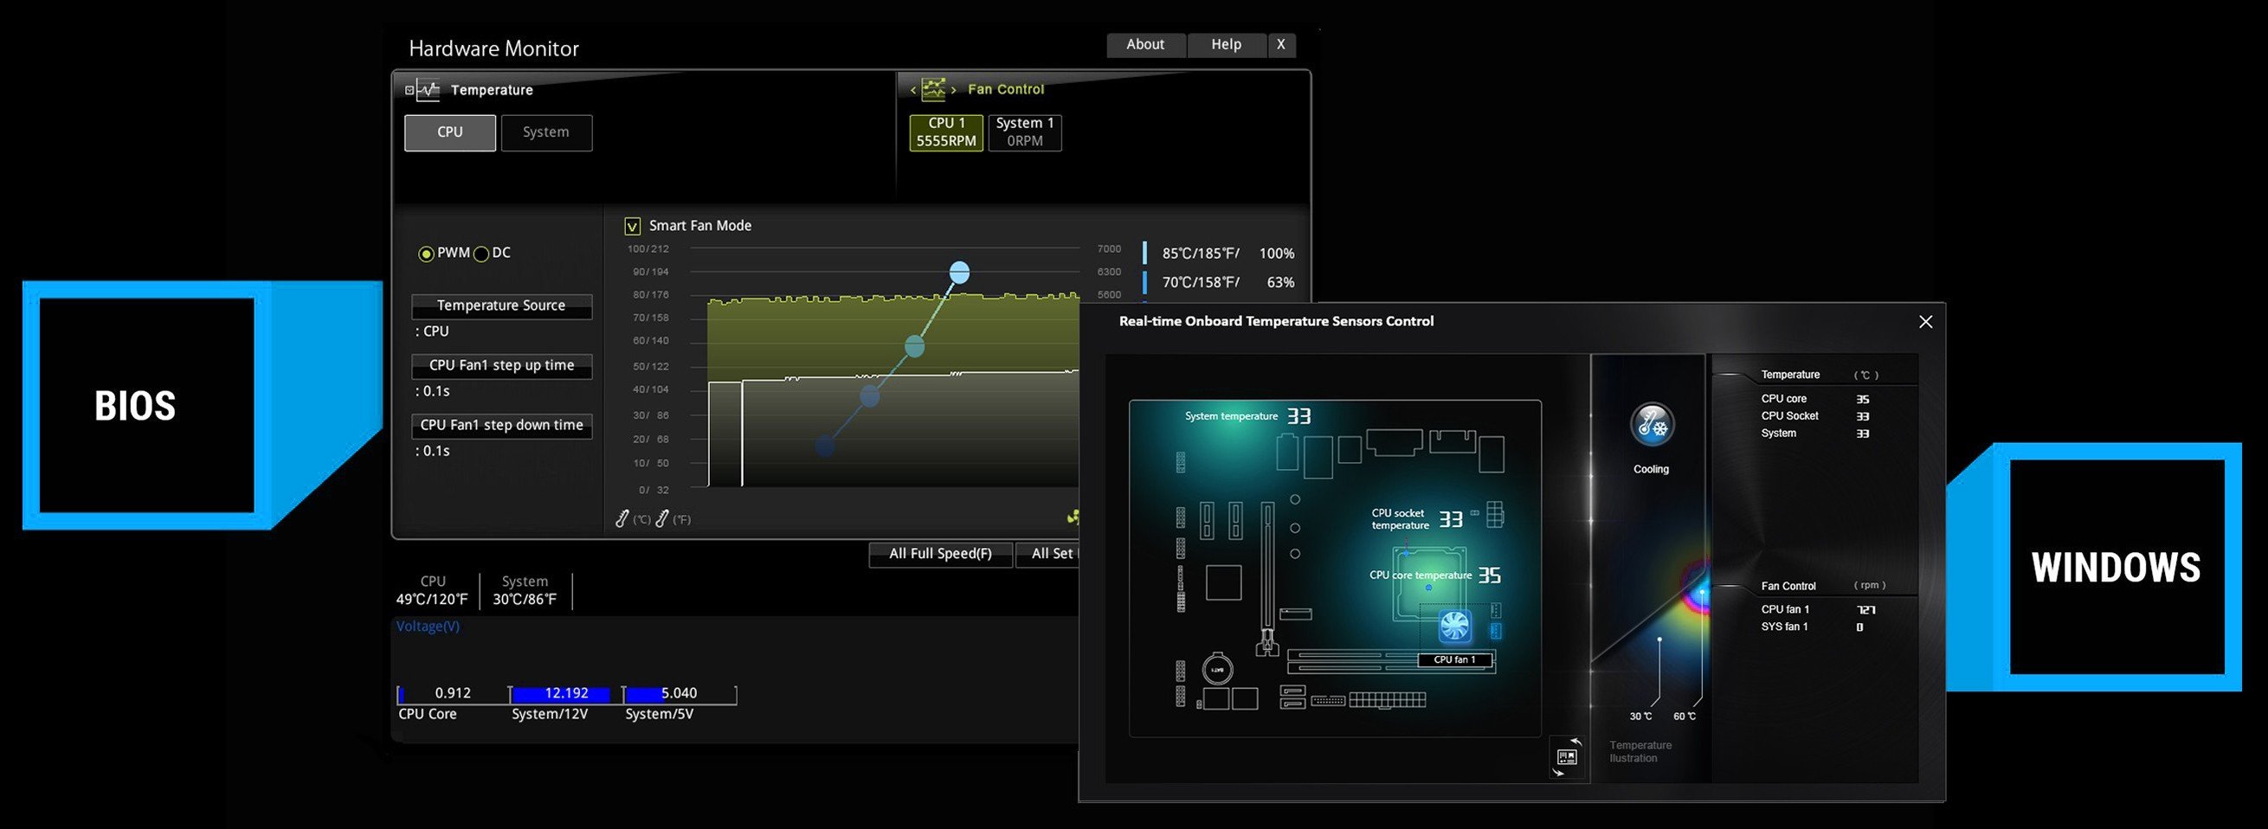Image resolution: width=2268 pixels, height=829 pixels.
Task: Click the Cooling thermometer-snowflake icon
Action: [1652, 426]
